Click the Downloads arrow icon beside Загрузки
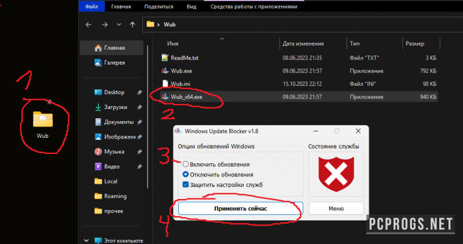Image resolution: width=463 pixels, height=244 pixels. 98,107
